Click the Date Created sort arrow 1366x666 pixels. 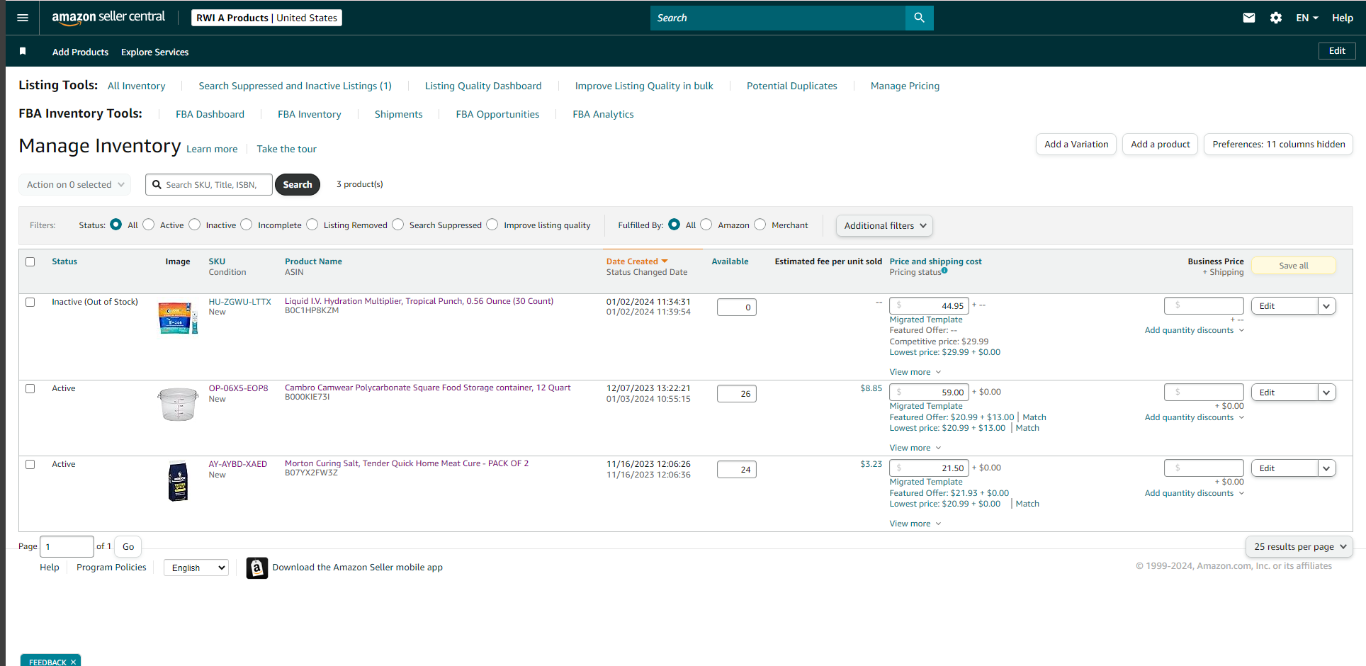click(x=665, y=261)
